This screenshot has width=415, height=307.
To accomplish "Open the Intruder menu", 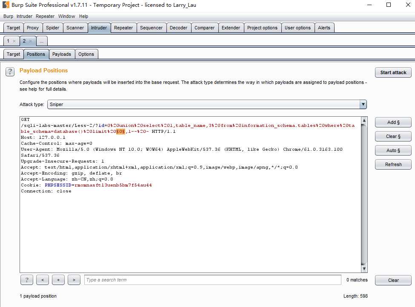I will (x=24, y=17).
